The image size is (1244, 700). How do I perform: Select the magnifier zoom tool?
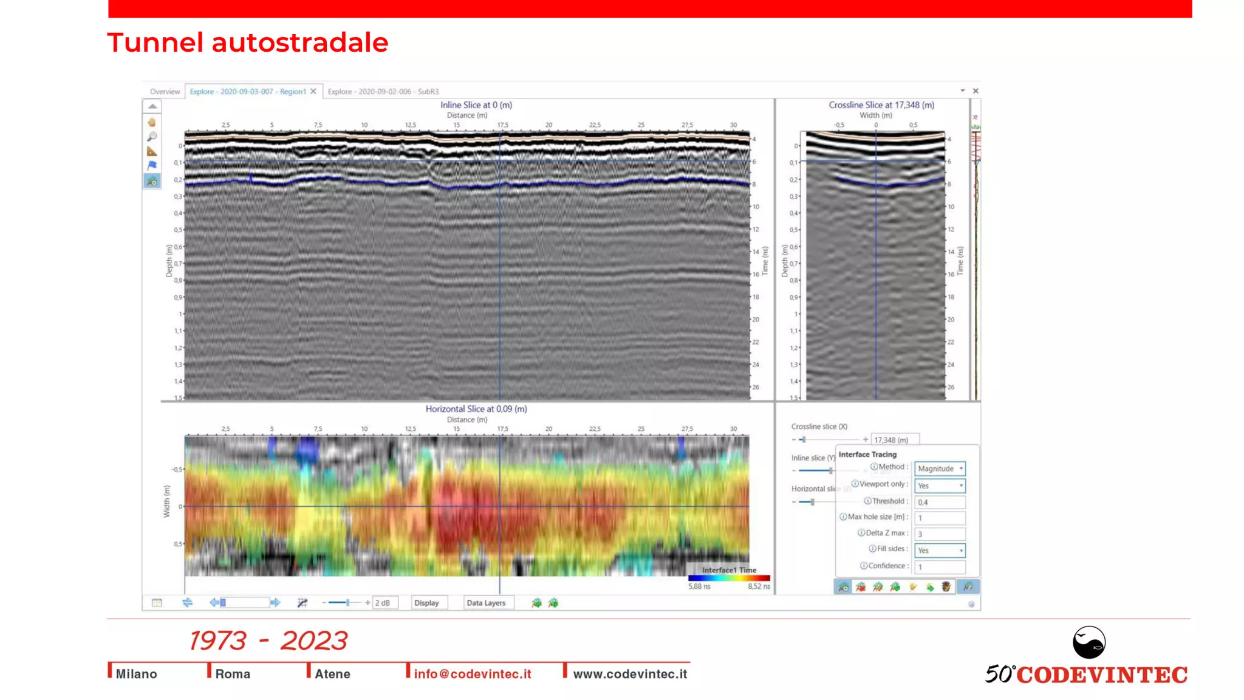click(x=152, y=137)
